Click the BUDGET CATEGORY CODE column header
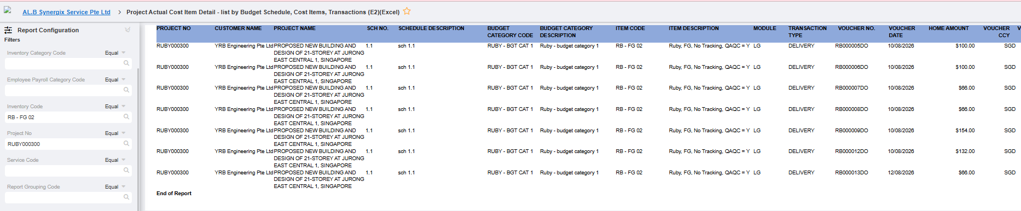The image size is (1021, 211). click(510, 32)
